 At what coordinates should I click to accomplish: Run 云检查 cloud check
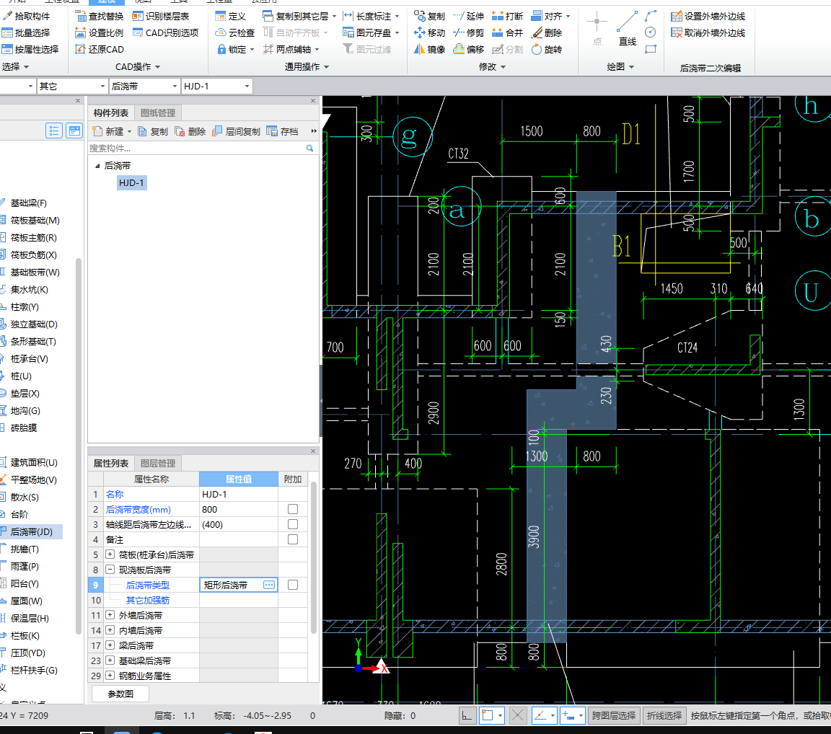[234, 33]
